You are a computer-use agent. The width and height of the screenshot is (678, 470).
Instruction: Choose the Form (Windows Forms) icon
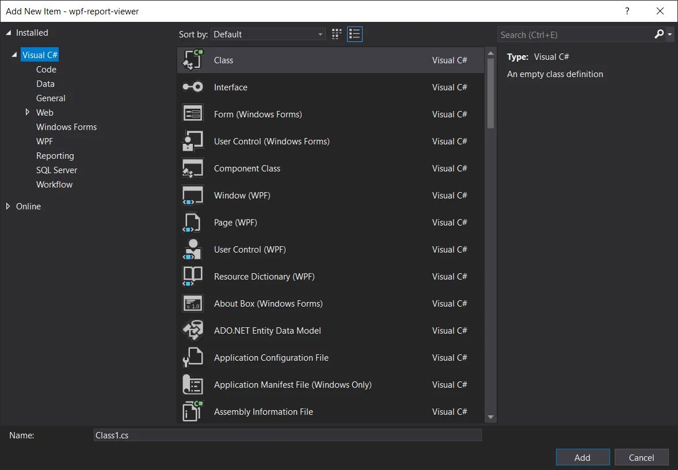point(193,114)
